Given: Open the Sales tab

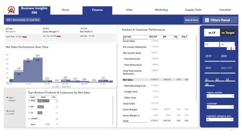Looking at the screenshot, I should (129, 10).
